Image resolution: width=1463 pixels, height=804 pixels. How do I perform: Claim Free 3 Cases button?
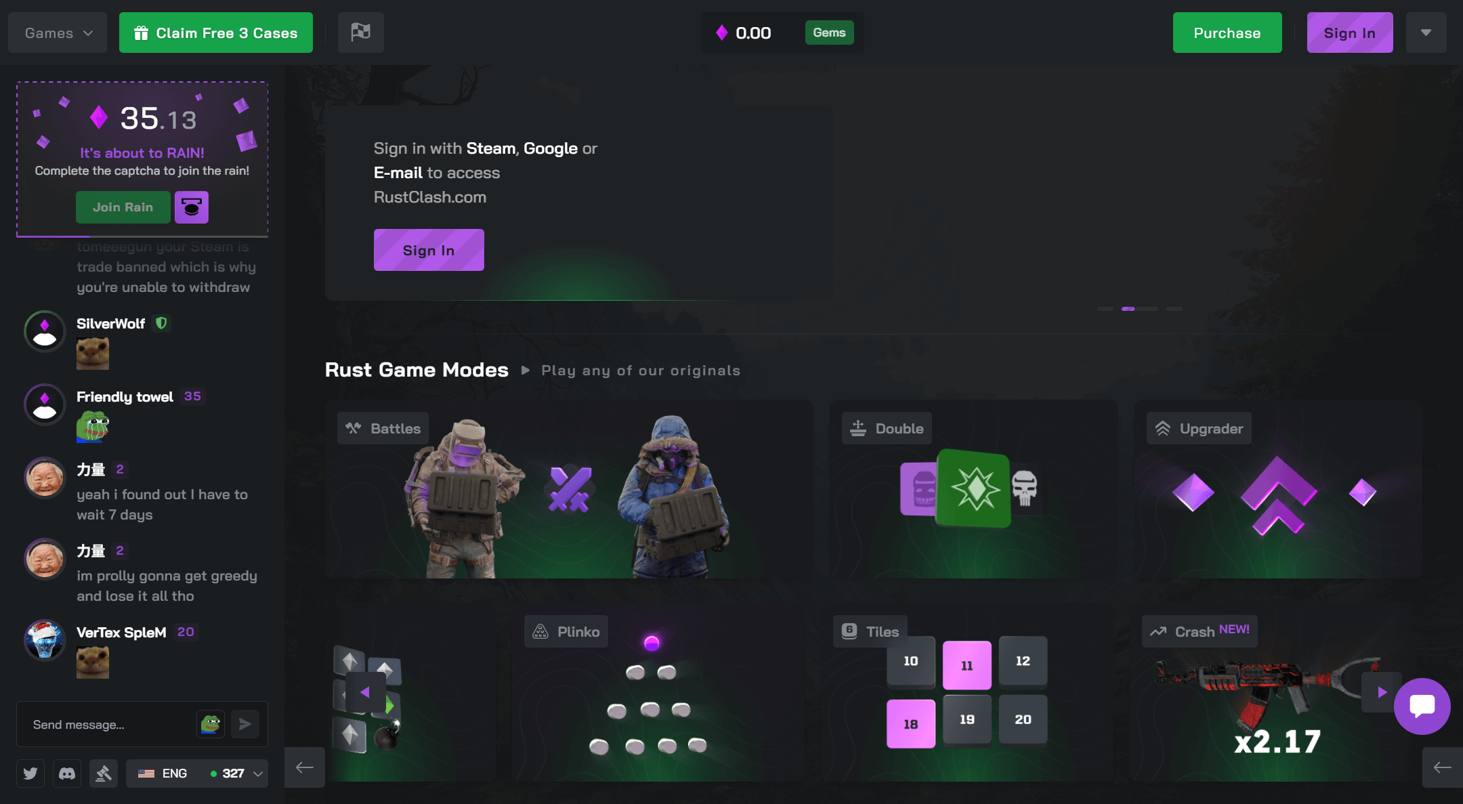(216, 33)
